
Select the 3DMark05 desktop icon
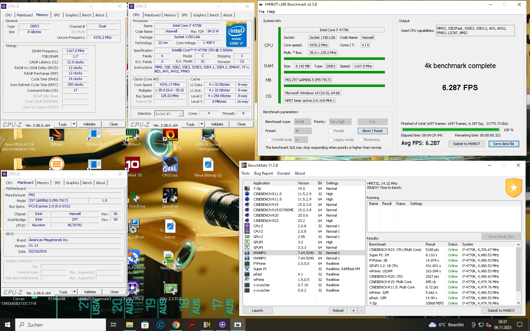coord(94,135)
